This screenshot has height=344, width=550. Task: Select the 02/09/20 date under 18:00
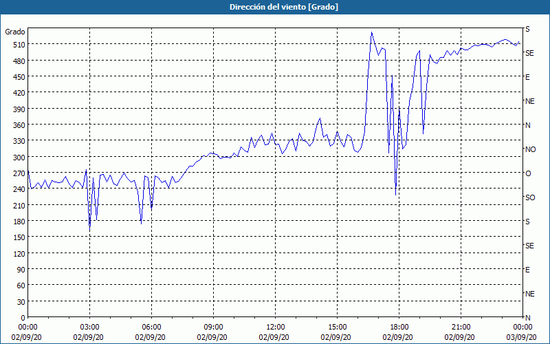pyautogui.click(x=398, y=337)
